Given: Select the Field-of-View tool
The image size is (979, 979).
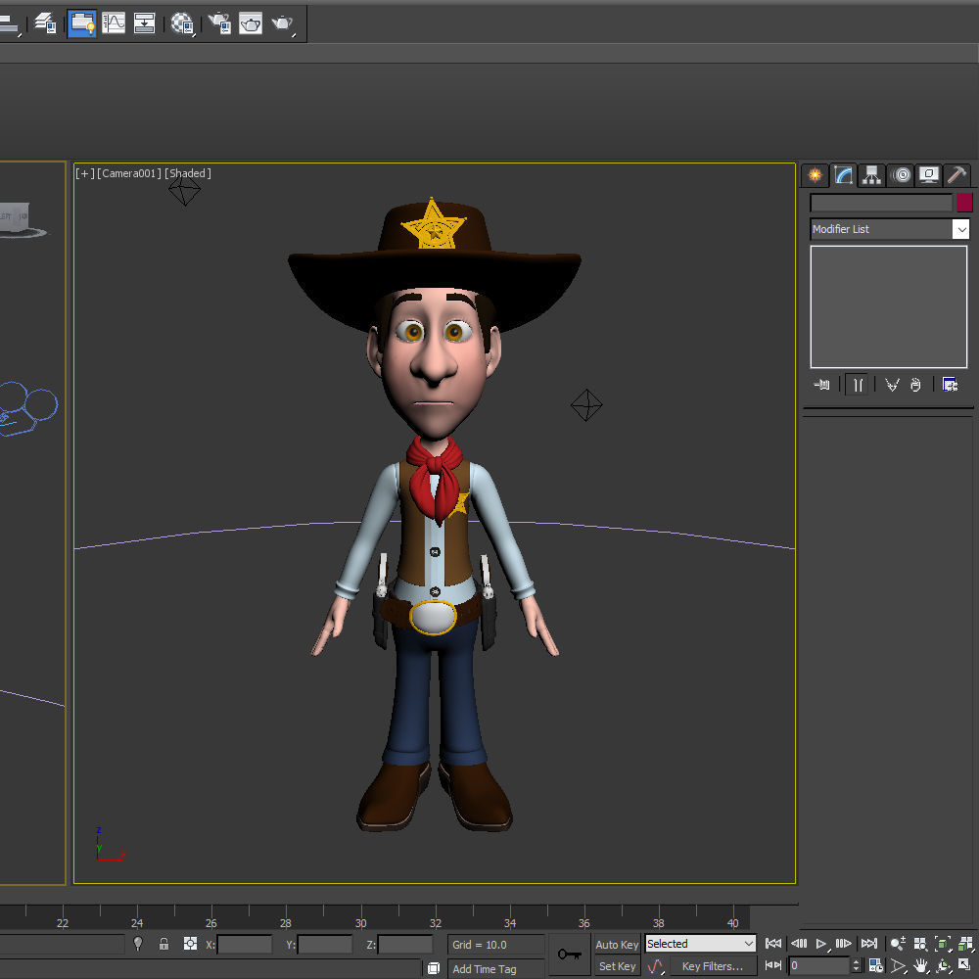Looking at the screenshot, I should pyautogui.click(x=898, y=966).
